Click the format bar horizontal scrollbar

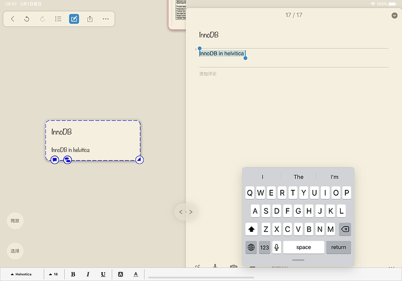pyautogui.click(x=201, y=277)
